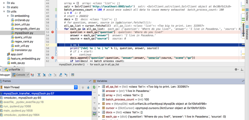Image resolution: width=249 pixels, height=120 pixels.
Task: Click the Remove Watch minus icon
Action: (x=95, y=92)
